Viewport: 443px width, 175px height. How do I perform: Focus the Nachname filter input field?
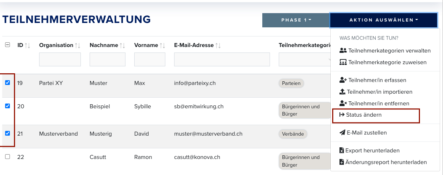[x=108, y=59]
